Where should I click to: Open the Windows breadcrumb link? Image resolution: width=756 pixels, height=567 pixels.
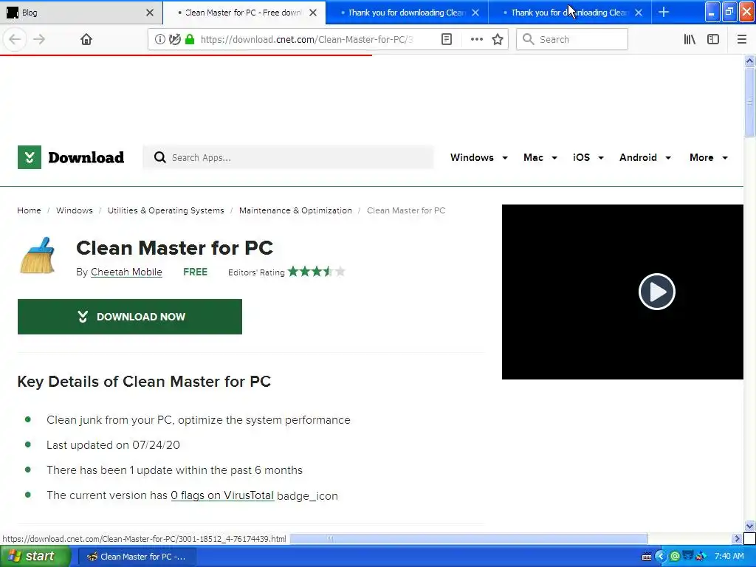coord(75,210)
